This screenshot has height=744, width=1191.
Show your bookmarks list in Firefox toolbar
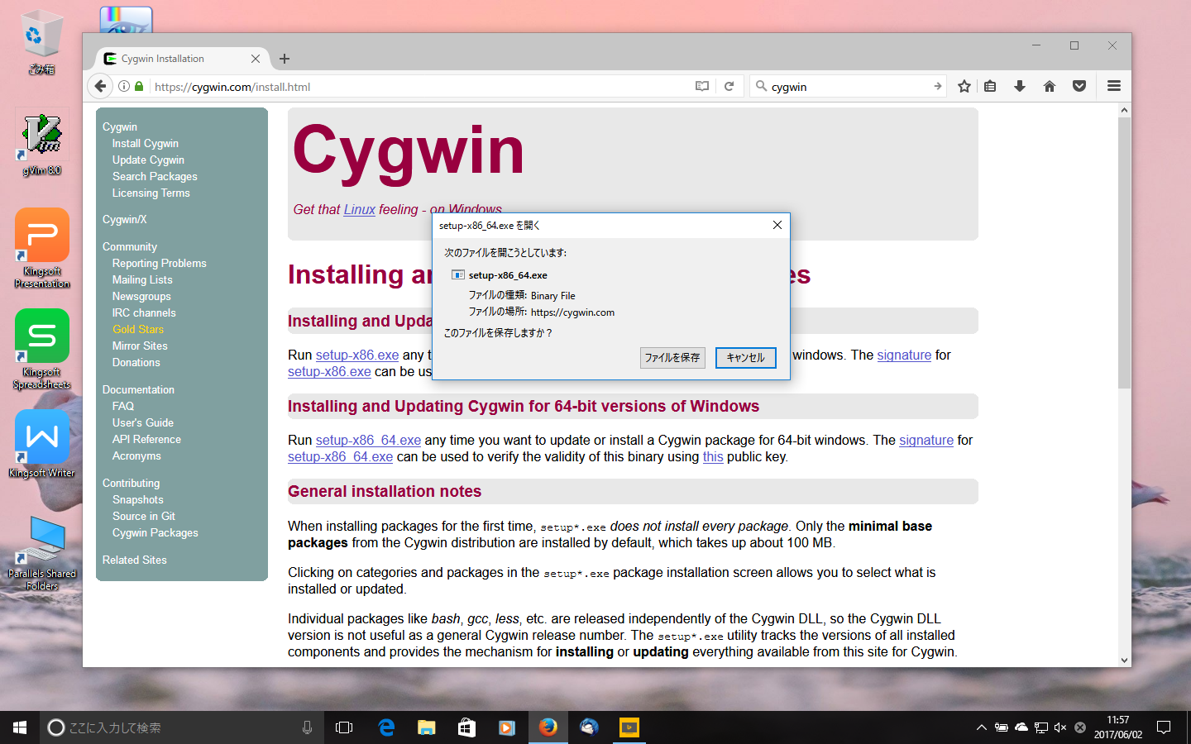990,86
